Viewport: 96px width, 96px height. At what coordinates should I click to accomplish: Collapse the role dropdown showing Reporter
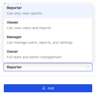(48, 67)
